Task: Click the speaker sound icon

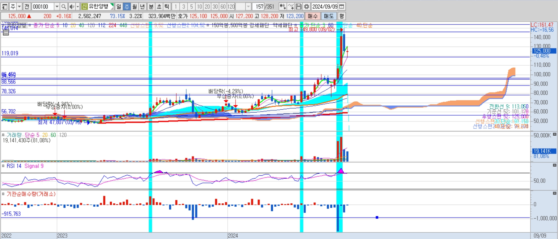Action: (72, 6)
